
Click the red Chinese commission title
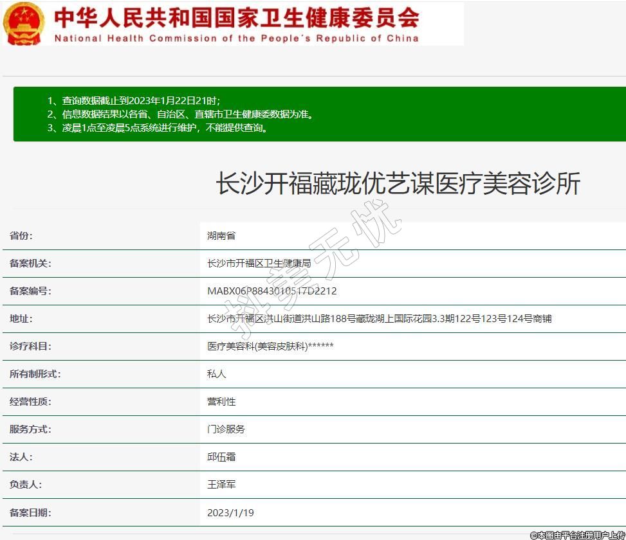pos(236,17)
